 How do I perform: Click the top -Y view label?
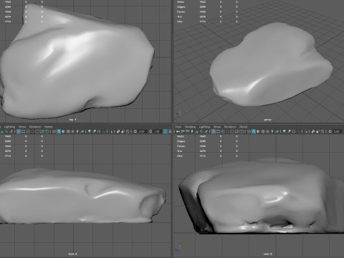(x=72, y=120)
